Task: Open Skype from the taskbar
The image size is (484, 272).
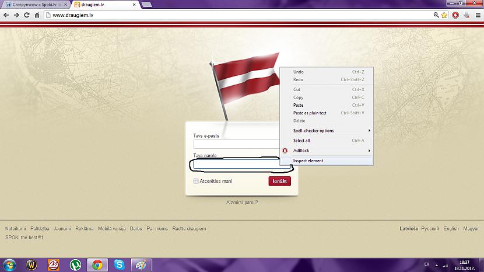Action: 119,265
